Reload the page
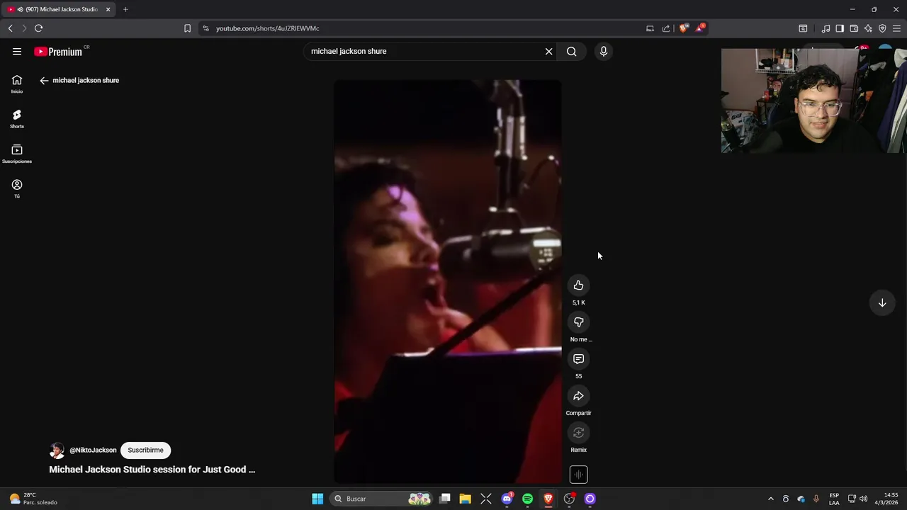907x510 pixels. 38,28
